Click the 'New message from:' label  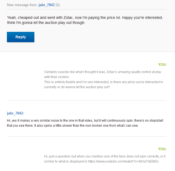coord(22,5)
